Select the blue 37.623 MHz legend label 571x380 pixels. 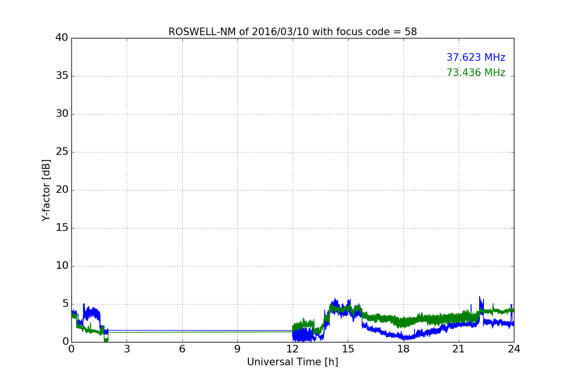[x=476, y=57]
